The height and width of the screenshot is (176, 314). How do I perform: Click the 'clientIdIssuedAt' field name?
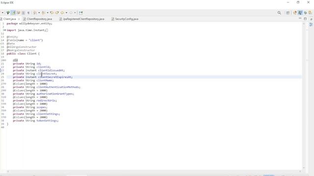pos(51,70)
